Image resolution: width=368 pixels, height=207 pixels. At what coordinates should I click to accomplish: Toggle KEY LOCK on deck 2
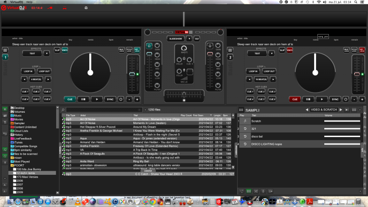362,50
